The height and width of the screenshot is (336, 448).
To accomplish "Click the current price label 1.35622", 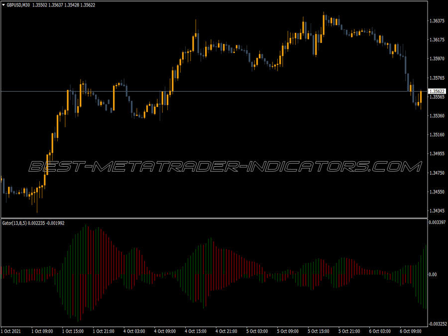I will [x=437, y=92].
